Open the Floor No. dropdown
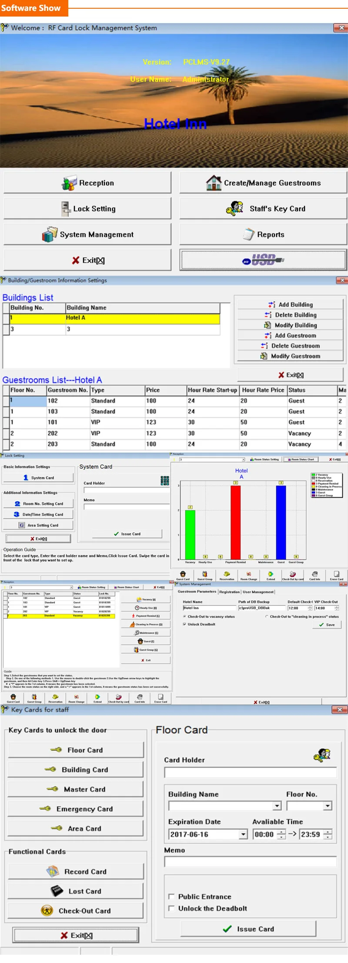Image resolution: width=348 pixels, height=963 pixels. (328, 806)
